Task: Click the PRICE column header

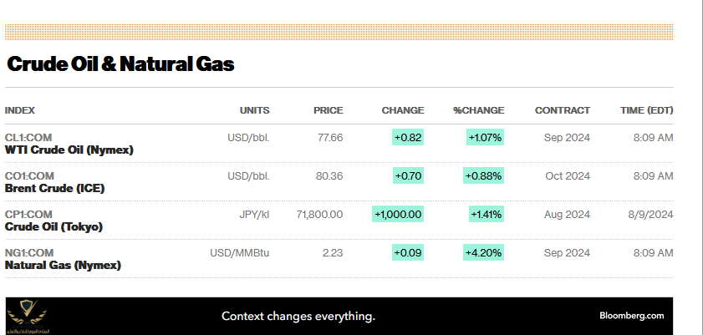Action: coord(328,110)
